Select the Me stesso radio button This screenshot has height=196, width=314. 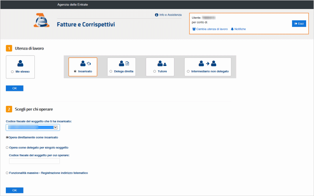12,72
